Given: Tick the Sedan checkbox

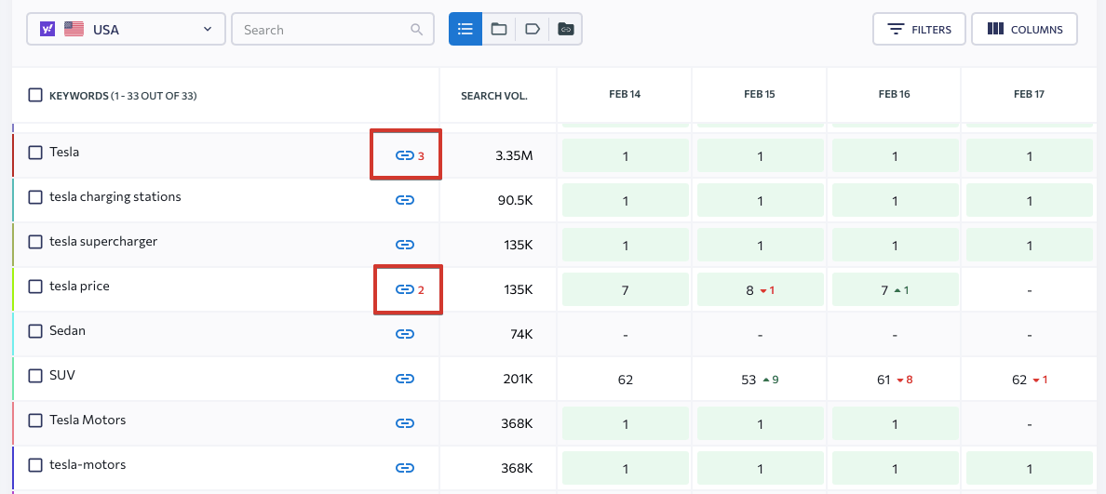Looking at the screenshot, I should (x=35, y=331).
